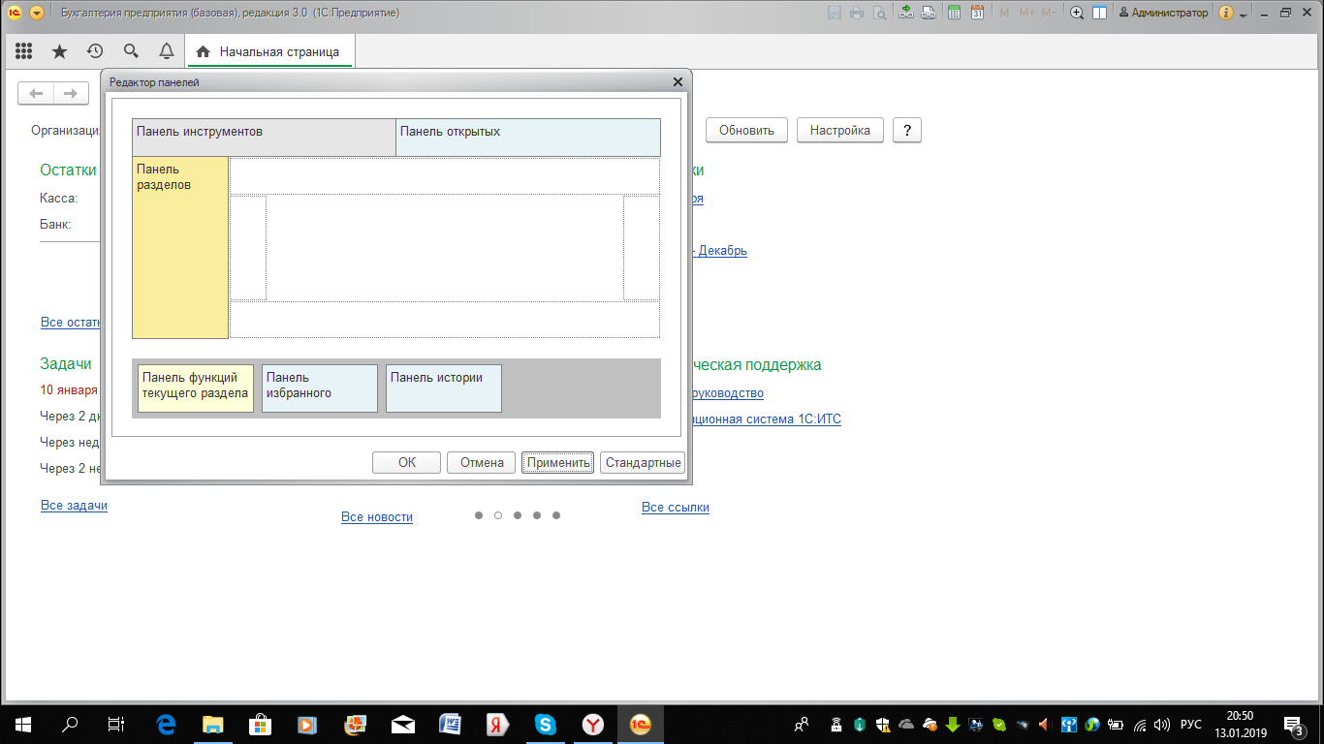Expand the dropdown arrow beside info icon
The image size is (1324, 744).
tap(1245, 14)
